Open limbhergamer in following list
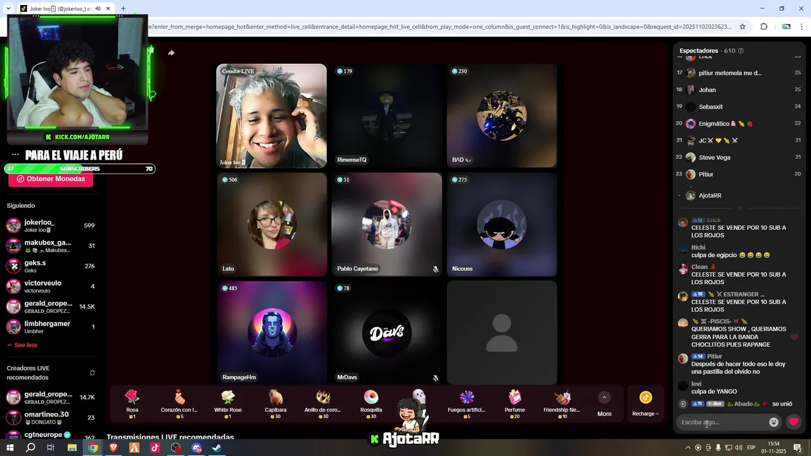This screenshot has width=811, height=456. 51,327
